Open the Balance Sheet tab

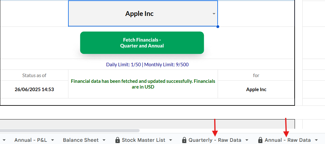point(81,140)
